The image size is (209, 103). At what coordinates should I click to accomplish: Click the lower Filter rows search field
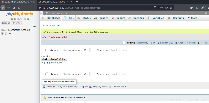pyautogui.click(x=126, y=74)
